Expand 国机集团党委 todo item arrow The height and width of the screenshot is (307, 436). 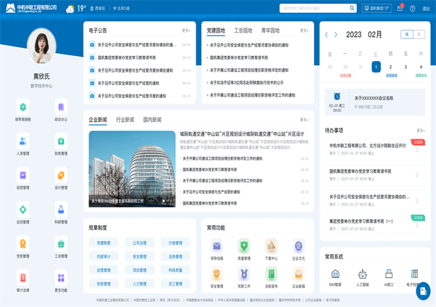[417, 175]
